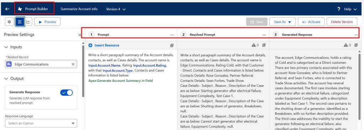
Task: Click the Input:Account.Type merge field
Action: pos(118,70)
